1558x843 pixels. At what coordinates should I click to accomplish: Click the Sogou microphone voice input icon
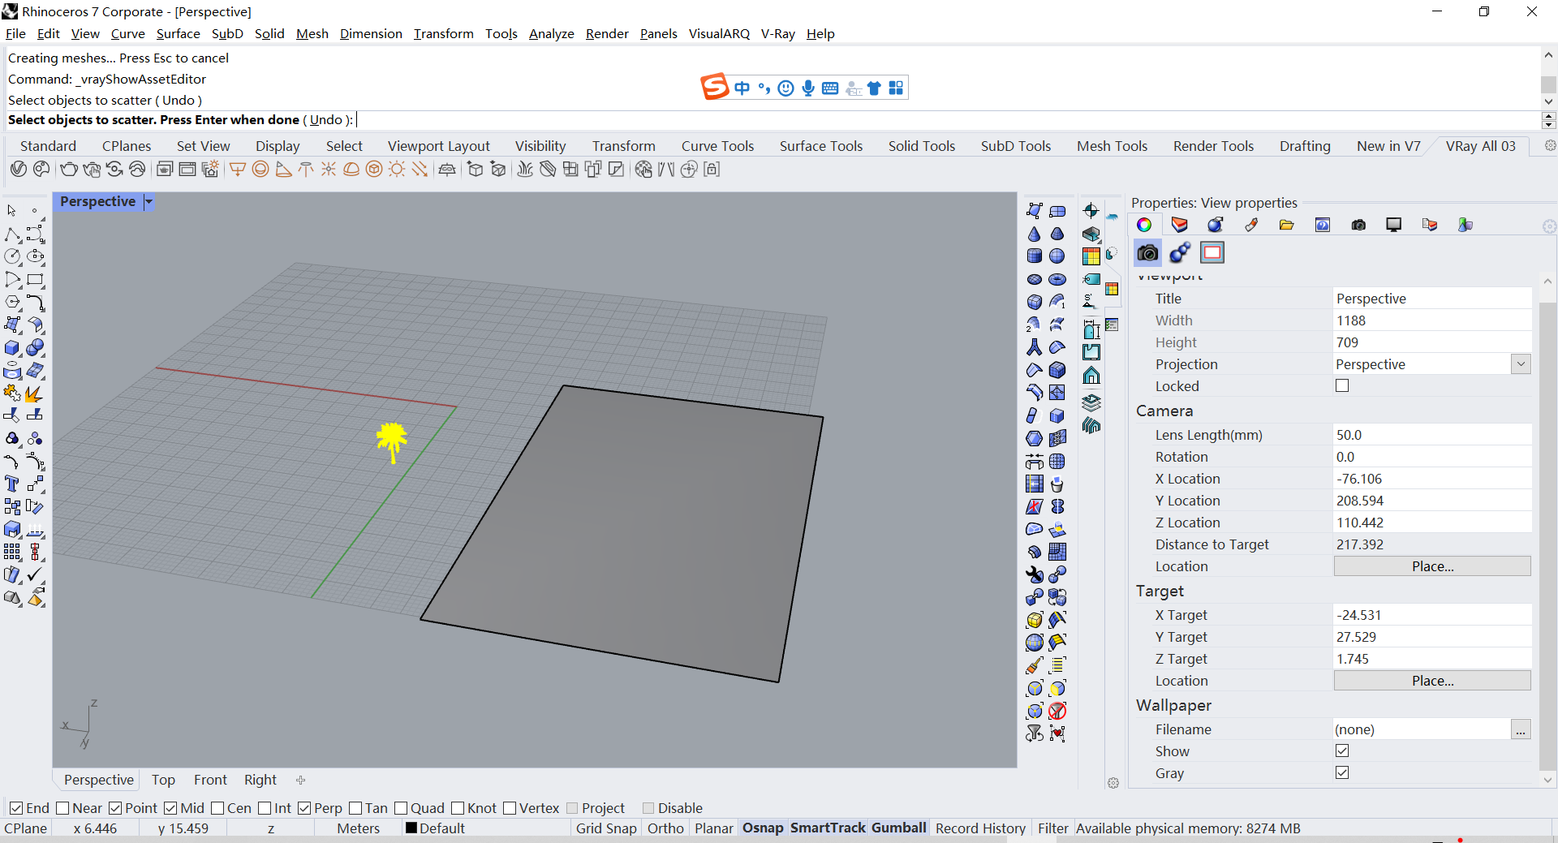pyautogui.click(x=808, y=88)
